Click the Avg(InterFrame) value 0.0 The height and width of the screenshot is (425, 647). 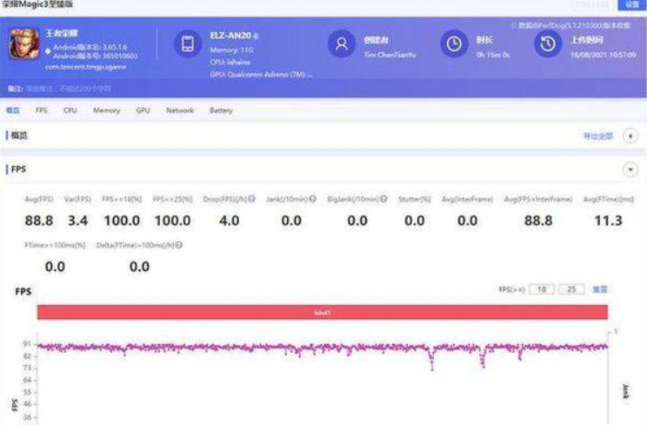pos(467,221)
